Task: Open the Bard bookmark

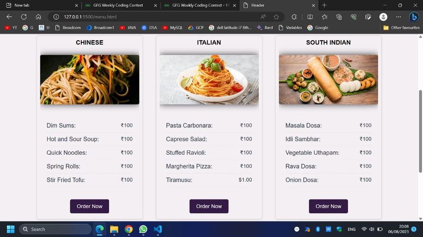Action: (x=265, y=27)
